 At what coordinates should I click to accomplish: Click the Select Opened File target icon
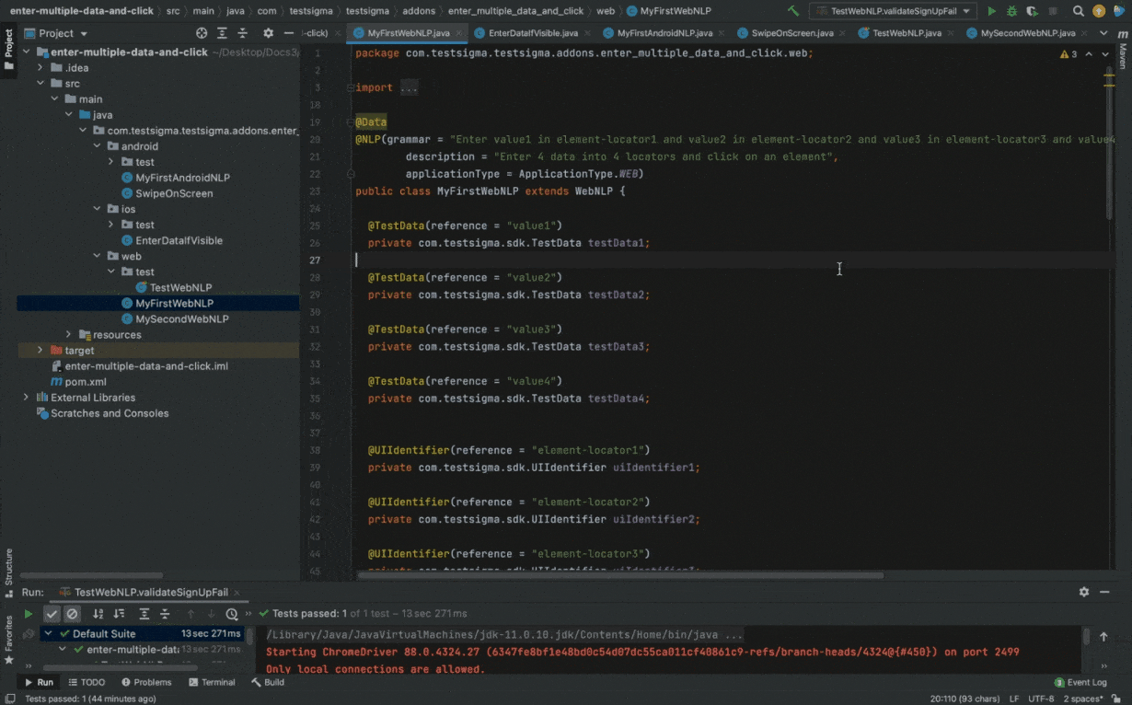tap(202, 33)
